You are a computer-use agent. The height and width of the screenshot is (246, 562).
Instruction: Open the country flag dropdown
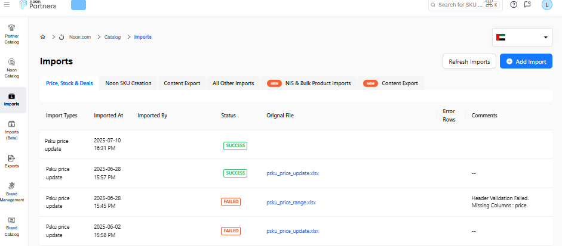point(522,37)
